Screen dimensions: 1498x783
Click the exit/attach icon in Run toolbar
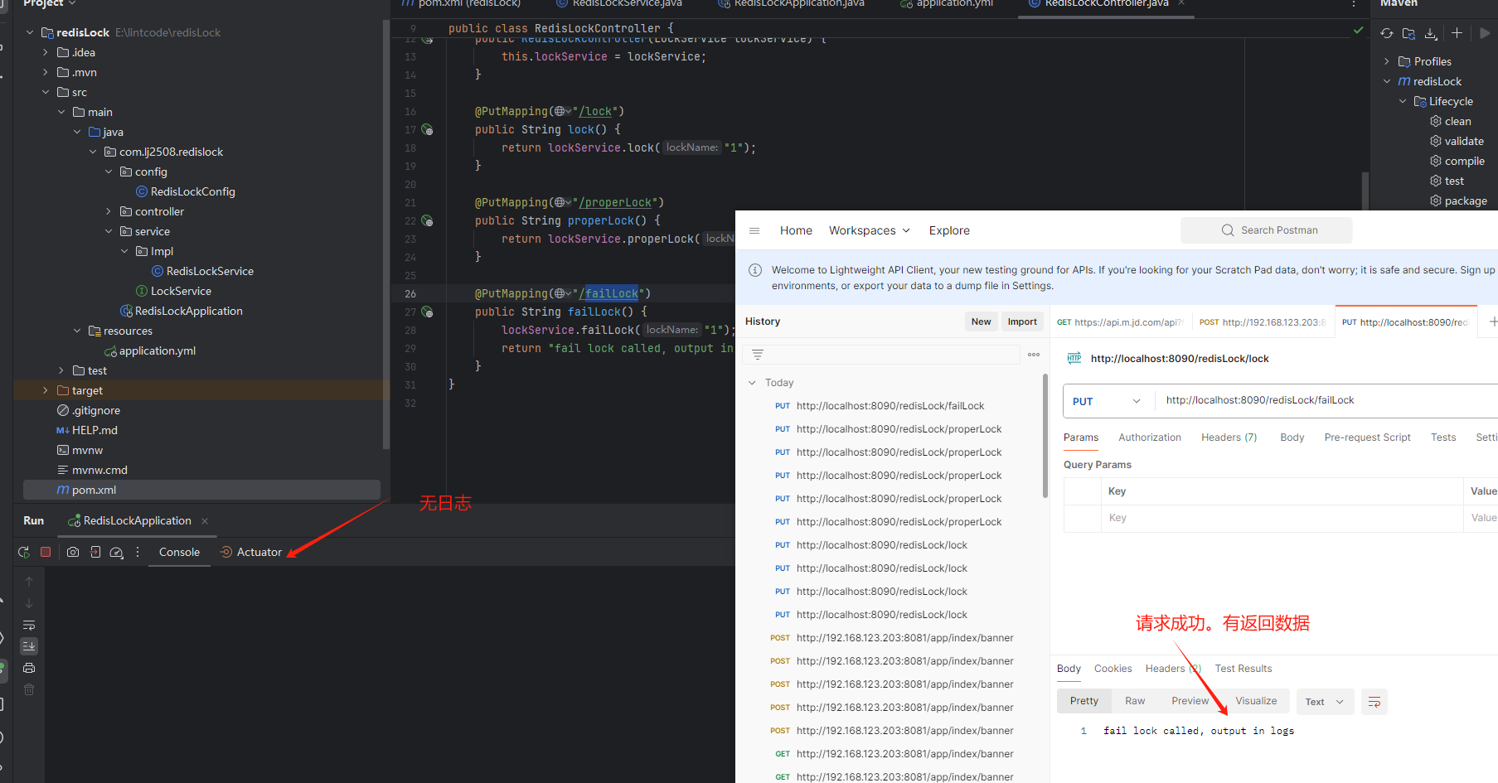95,552
